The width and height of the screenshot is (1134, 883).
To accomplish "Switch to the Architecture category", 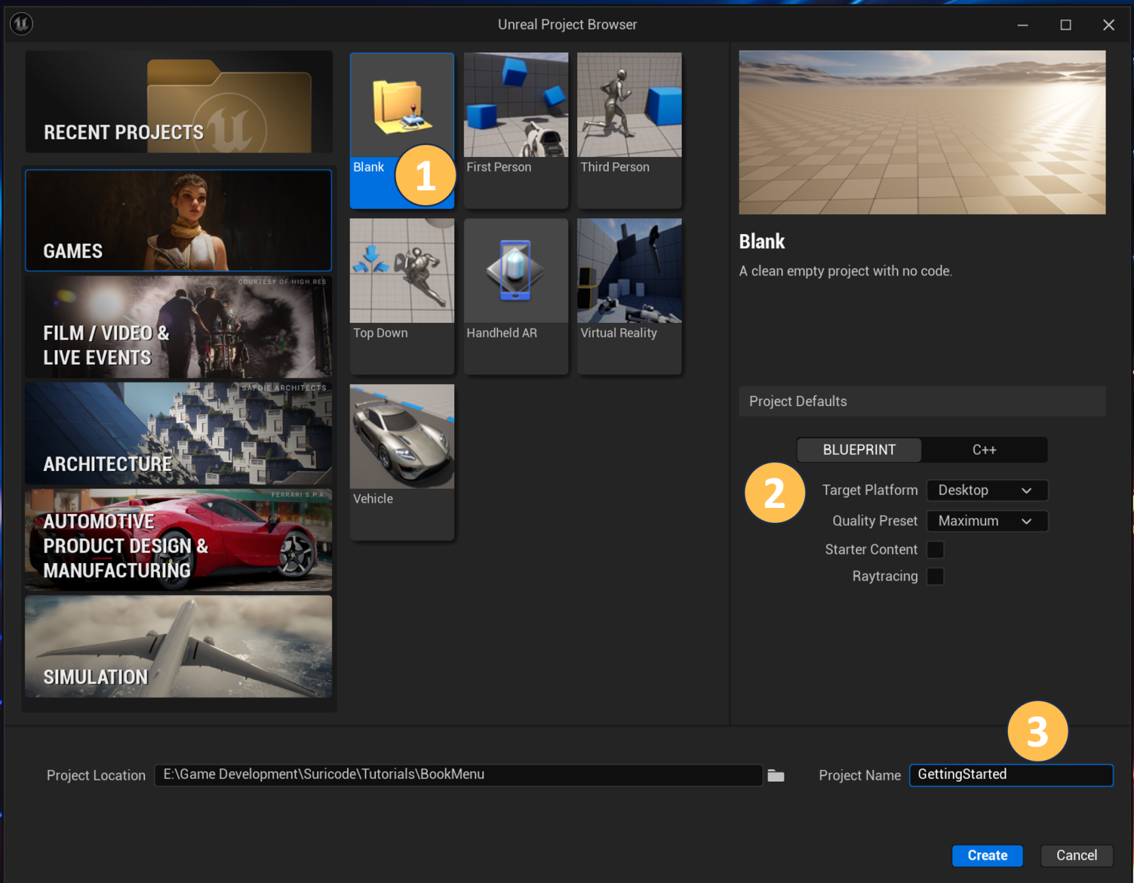I will pyautogui.click(x=179, y=434).
